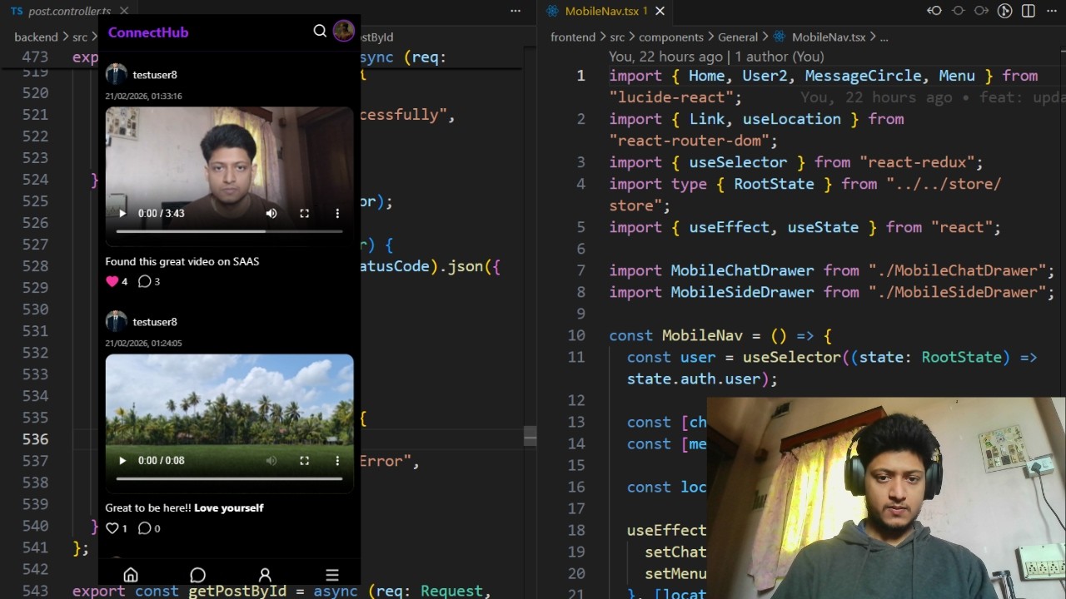Close the MobileNav.tsx tab

pos(660,11)
